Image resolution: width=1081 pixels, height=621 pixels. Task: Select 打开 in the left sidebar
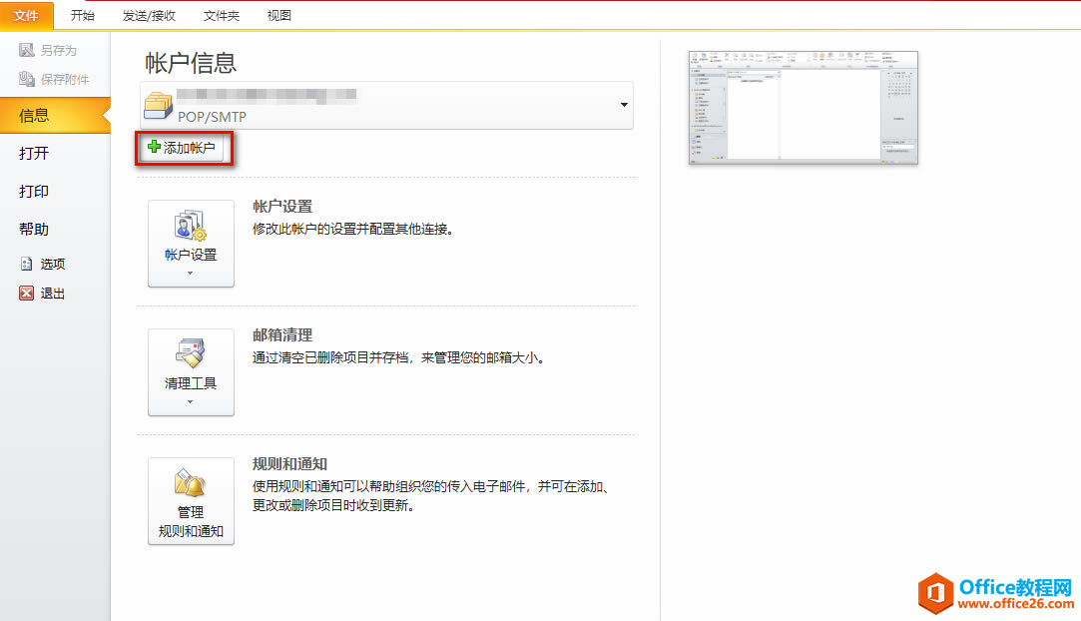tap(34, 154)
